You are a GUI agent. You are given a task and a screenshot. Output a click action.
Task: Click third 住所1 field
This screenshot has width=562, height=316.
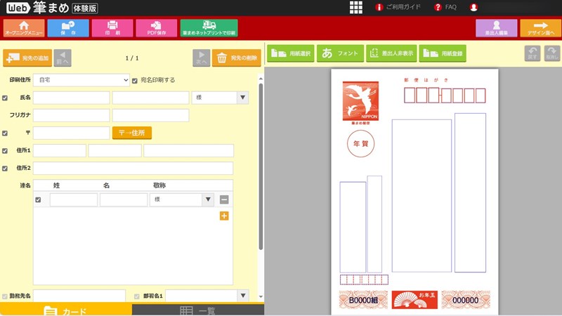[188, 150]
